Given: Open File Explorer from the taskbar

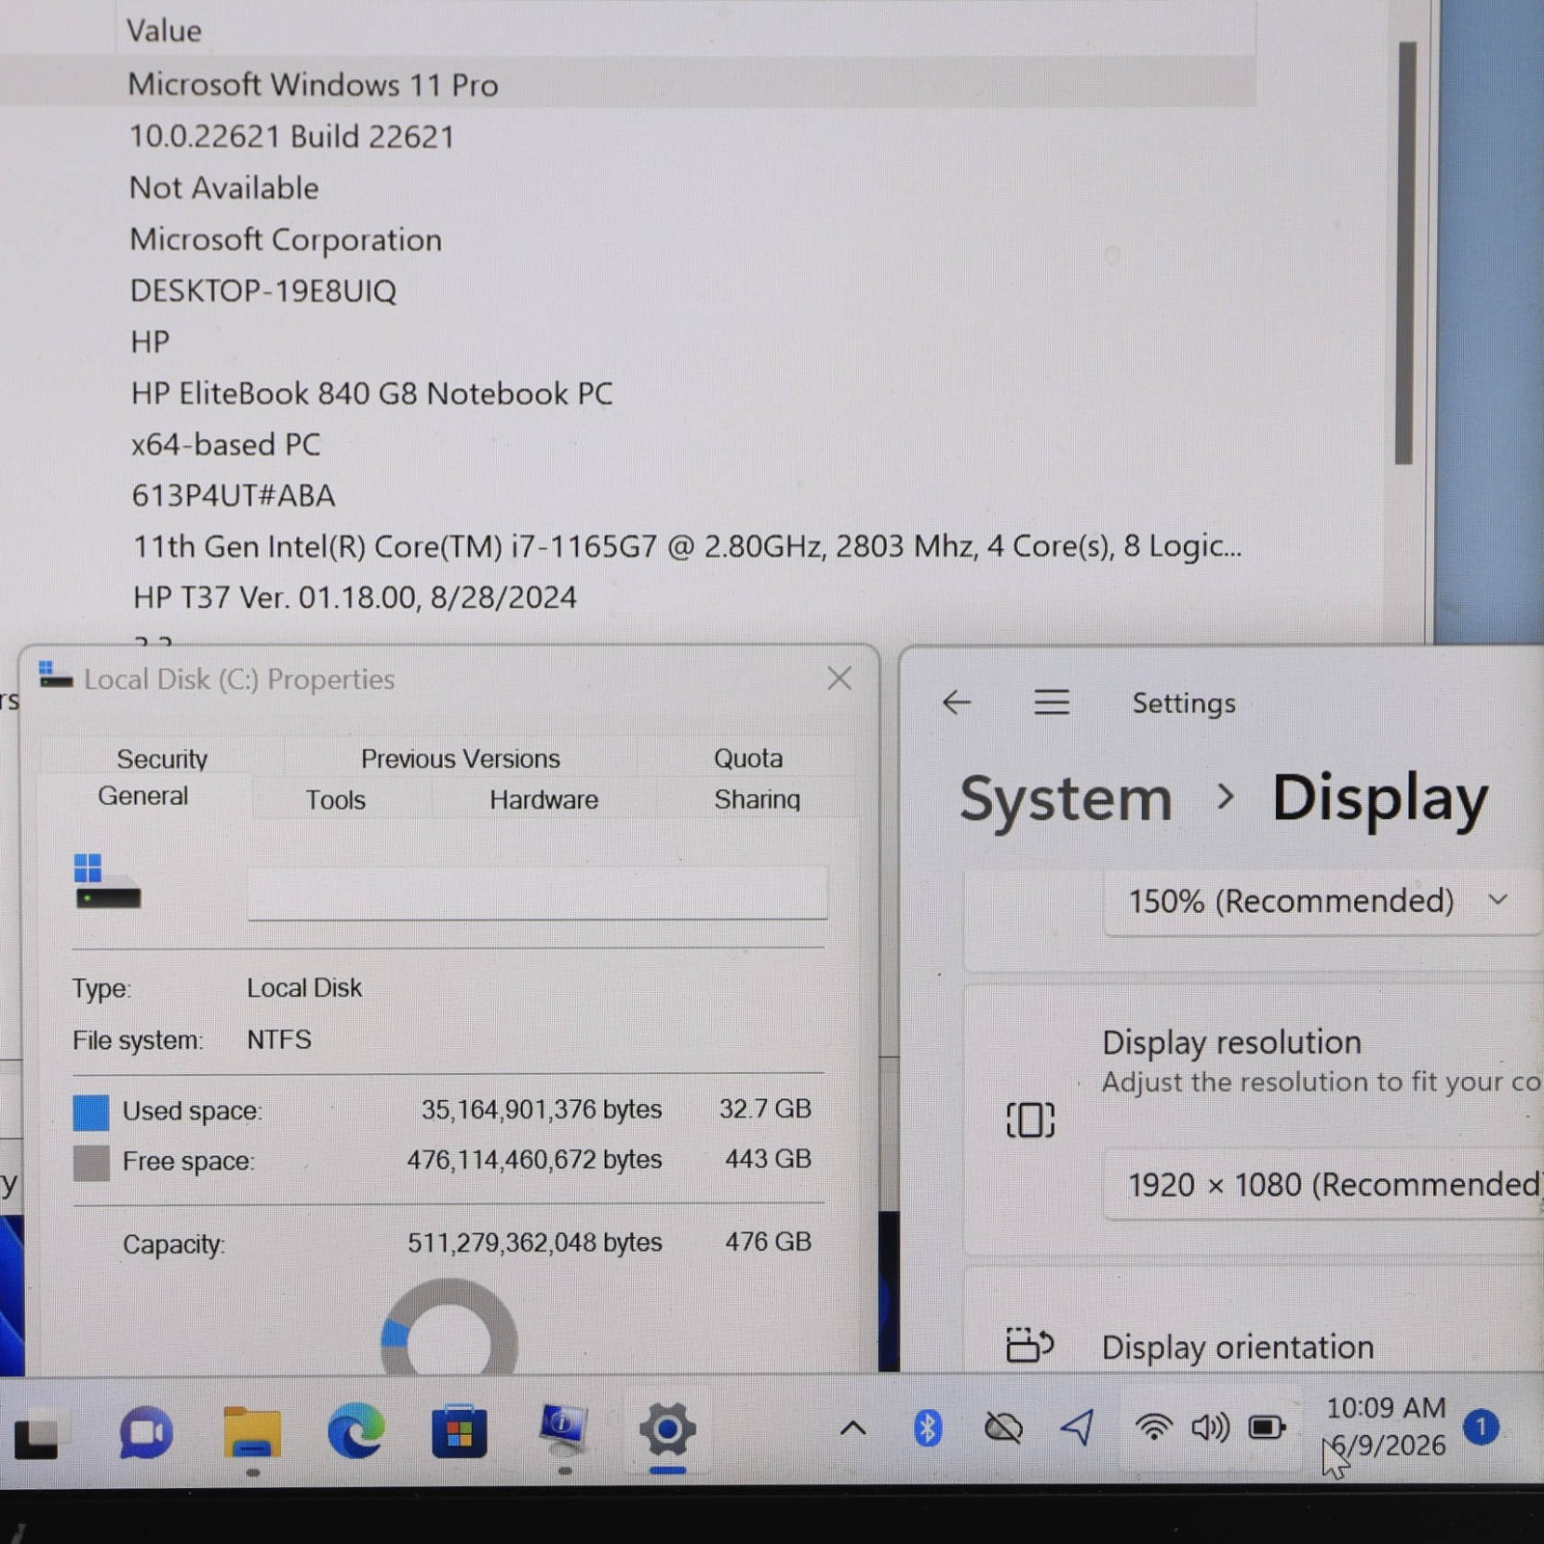Looking at the screenshot, I should pos(252,1432).
